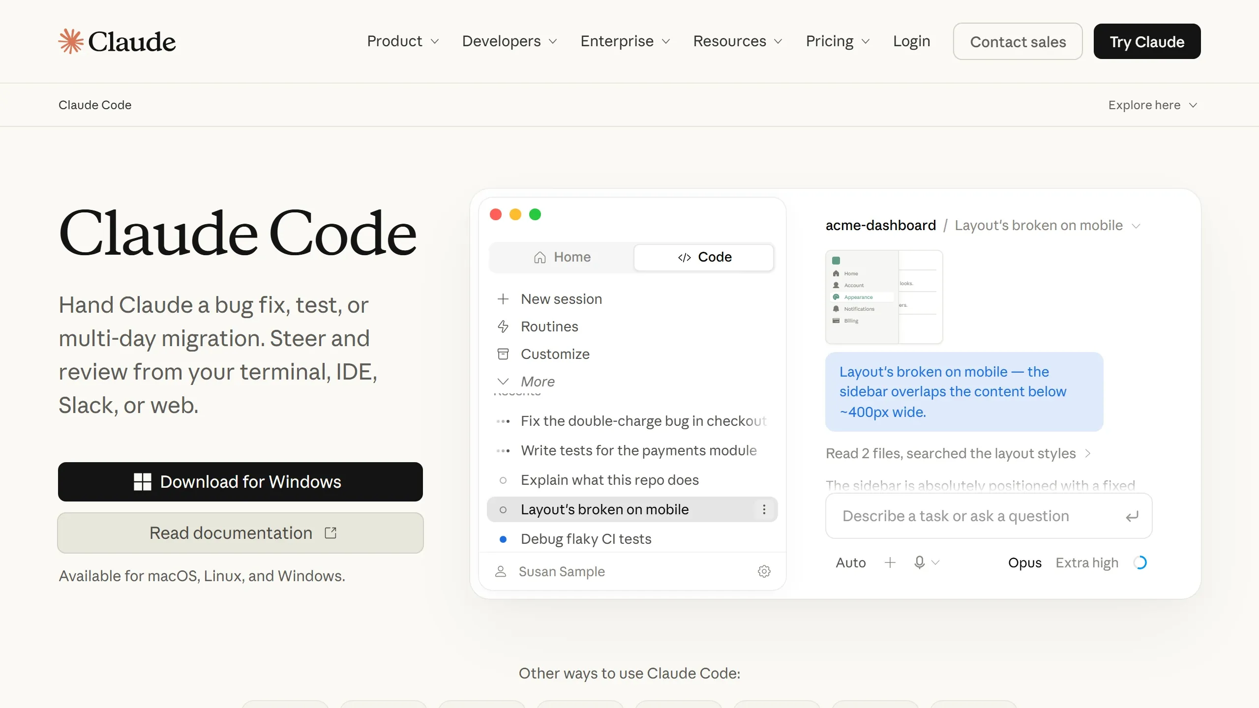The image size is (1259, 708).
Task: Click the plus icon beside New session
Action: tap(503, 299)
